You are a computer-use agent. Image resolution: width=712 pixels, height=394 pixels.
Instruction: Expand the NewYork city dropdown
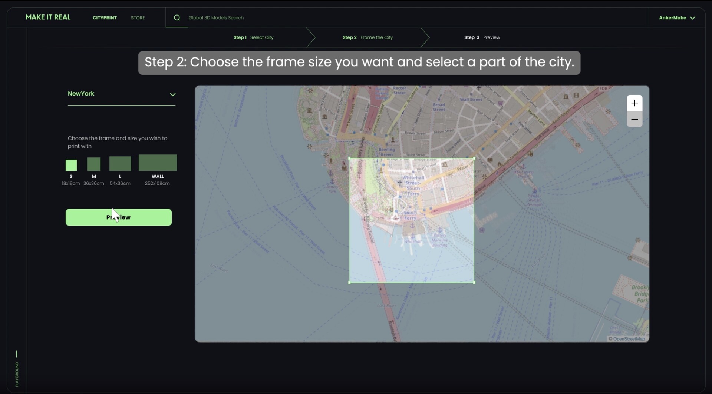172,94
